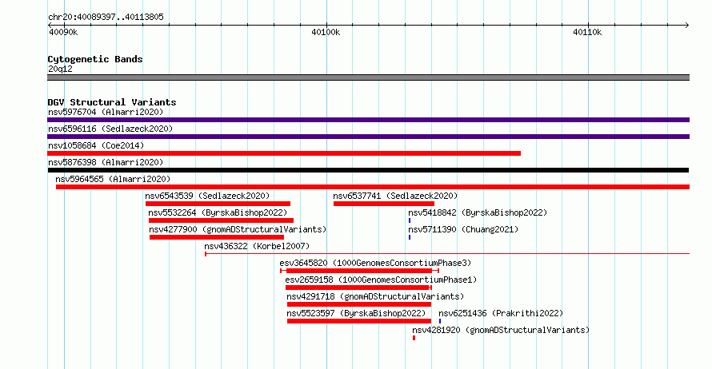Open esv3645820 (1000GenomesConsortiumPhase3) label
This screenshot has height=369, width=712.
(x=375, y=263)
